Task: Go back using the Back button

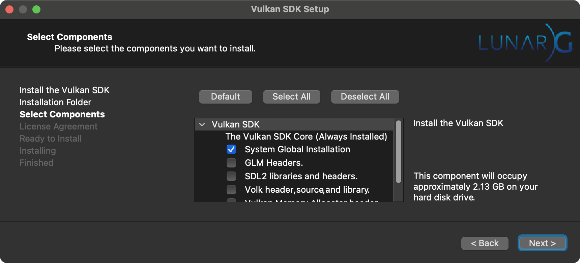Action: pyautogui.click(x=485, y=243)
